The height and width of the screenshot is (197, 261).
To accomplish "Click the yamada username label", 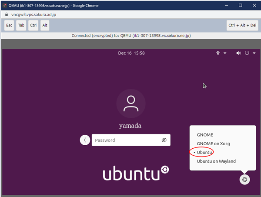I will click(130, 126).
